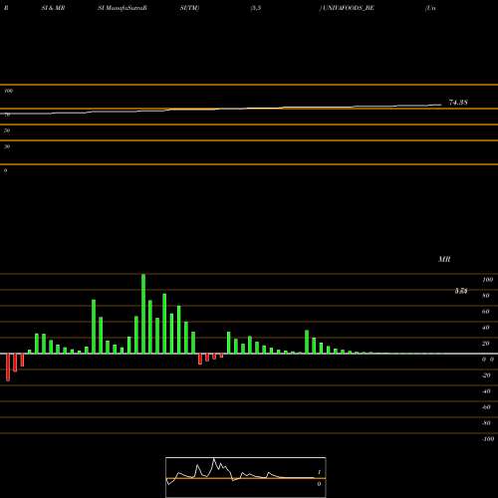The width and height of the screenshot is (498, 498).
Task: Click the tallest green histogram bar
Action: click(143, 314)
